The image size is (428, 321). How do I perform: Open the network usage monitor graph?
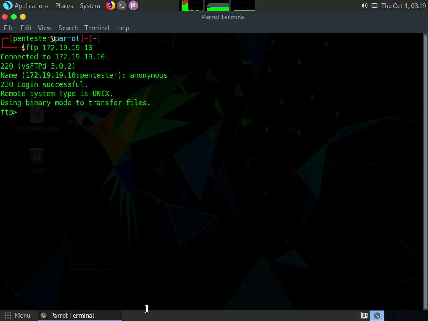[243, 5]
